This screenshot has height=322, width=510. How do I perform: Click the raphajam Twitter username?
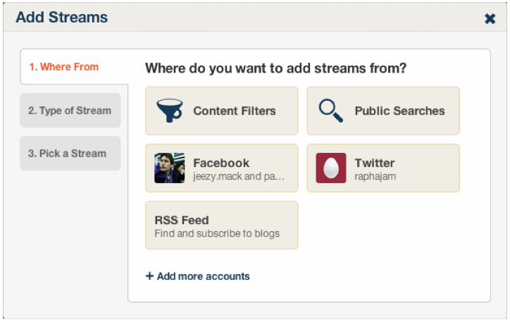375,176
